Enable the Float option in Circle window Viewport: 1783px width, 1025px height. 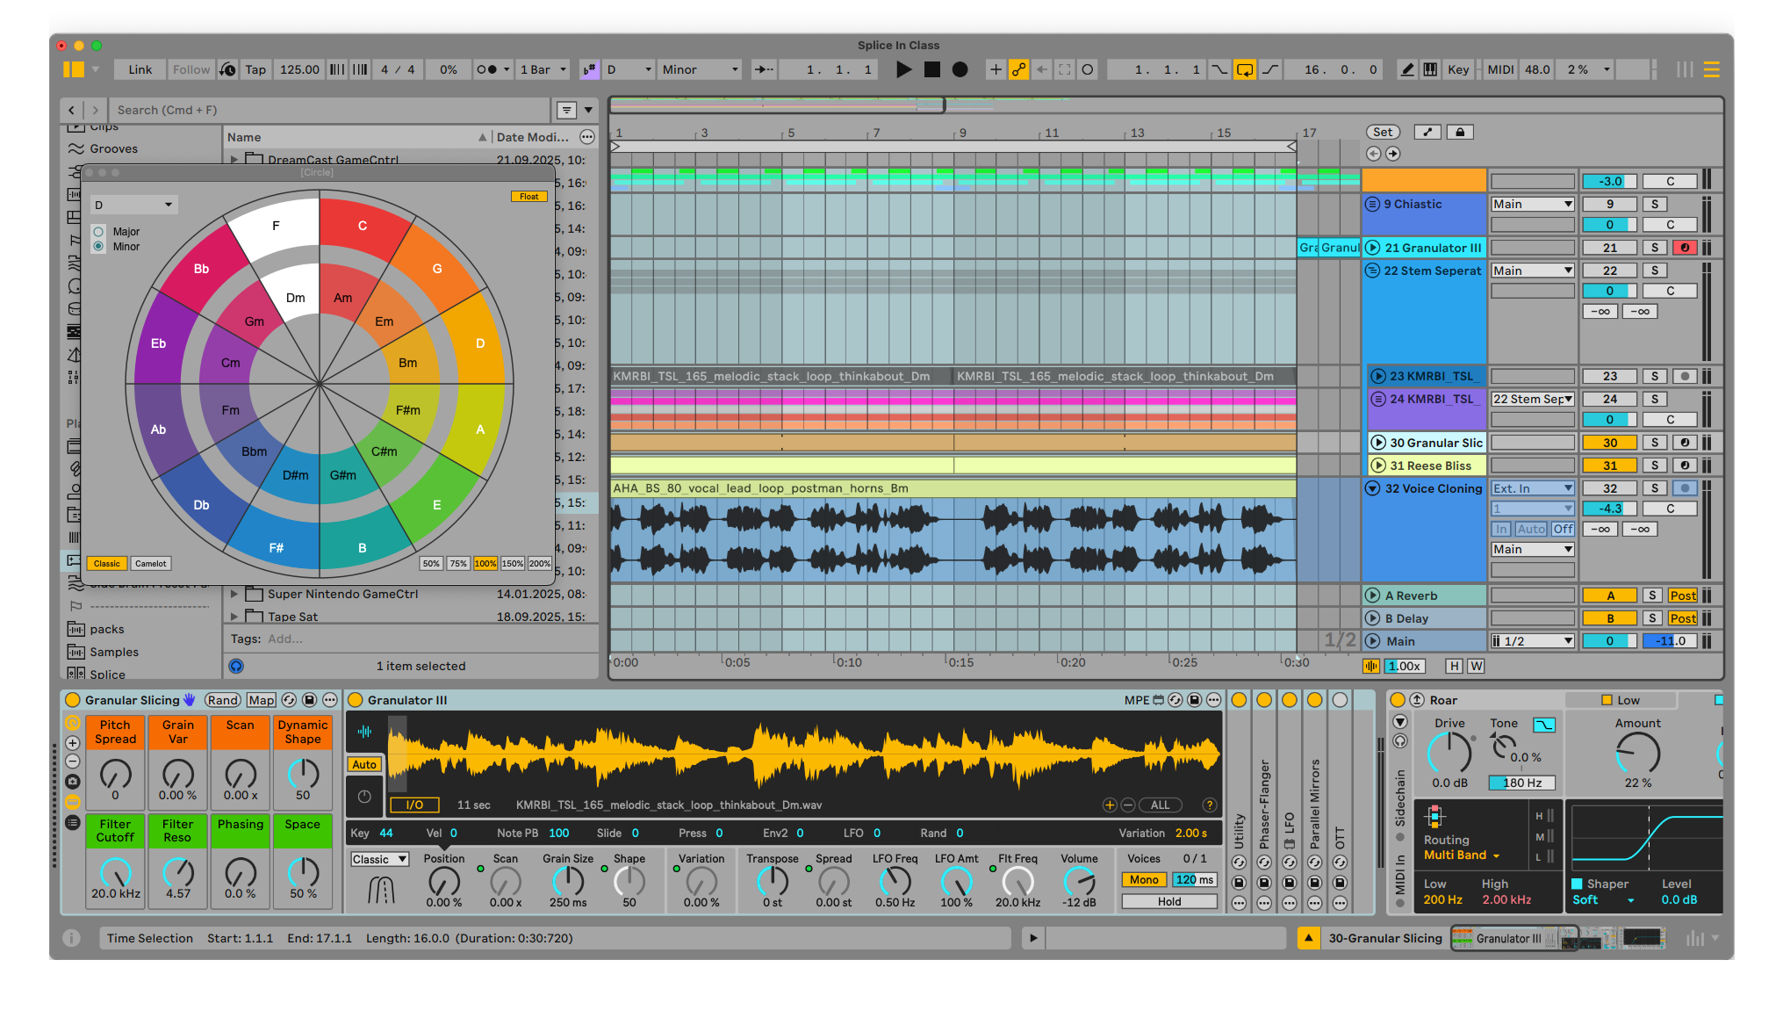(528, 196)
